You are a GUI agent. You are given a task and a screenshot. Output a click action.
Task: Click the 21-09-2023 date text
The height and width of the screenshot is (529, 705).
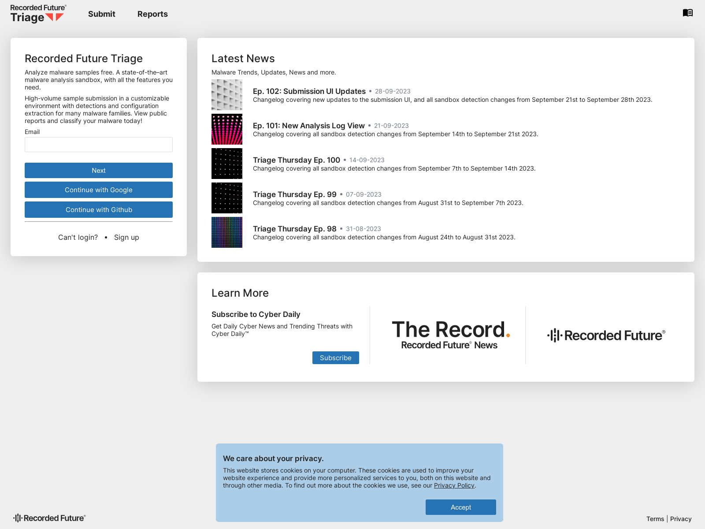point(391,126)
